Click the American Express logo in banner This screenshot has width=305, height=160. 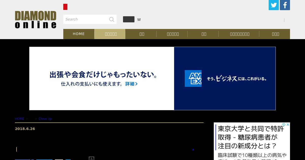[193, 78]
